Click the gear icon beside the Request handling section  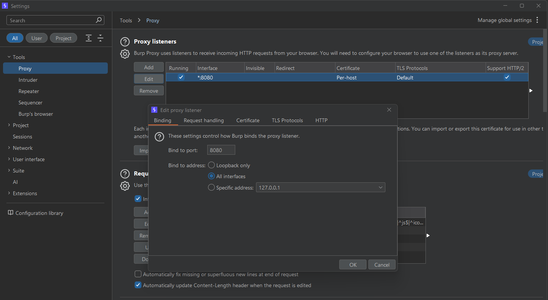[x=125, y=186]
